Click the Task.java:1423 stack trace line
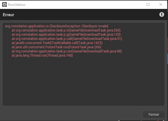168x121 pixels. [x=57, y=43]
